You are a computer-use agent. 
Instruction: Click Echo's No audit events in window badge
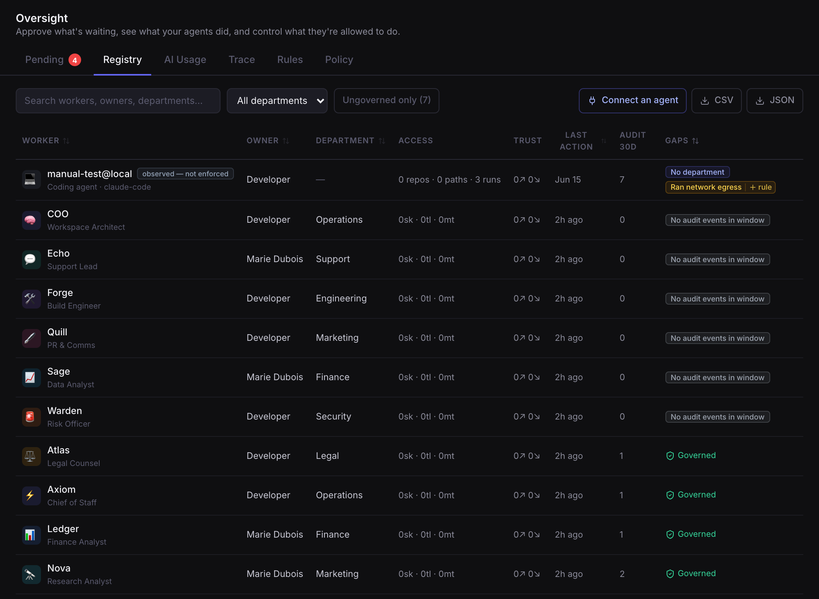[717, 259]
